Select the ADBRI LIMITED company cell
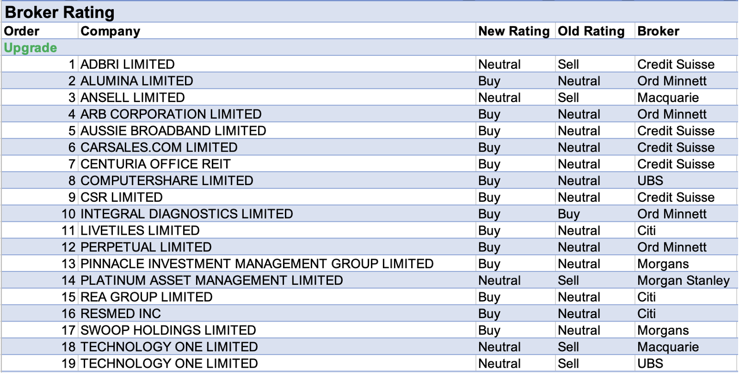This screenshot has height=374, width=741. [x=128, y=64]
